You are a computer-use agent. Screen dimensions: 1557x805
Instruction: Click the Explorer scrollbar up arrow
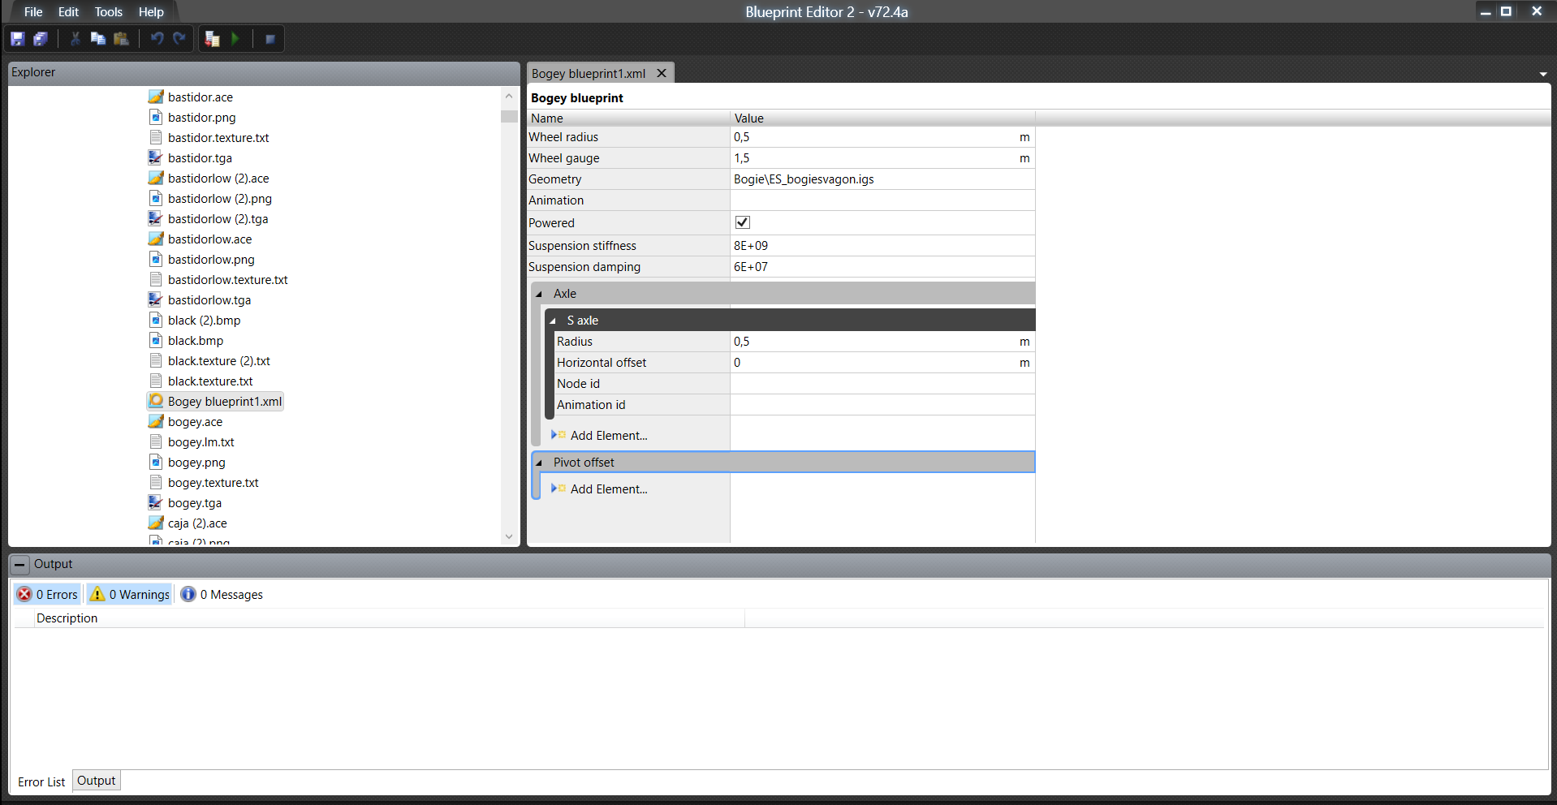(x=509, y=96)
